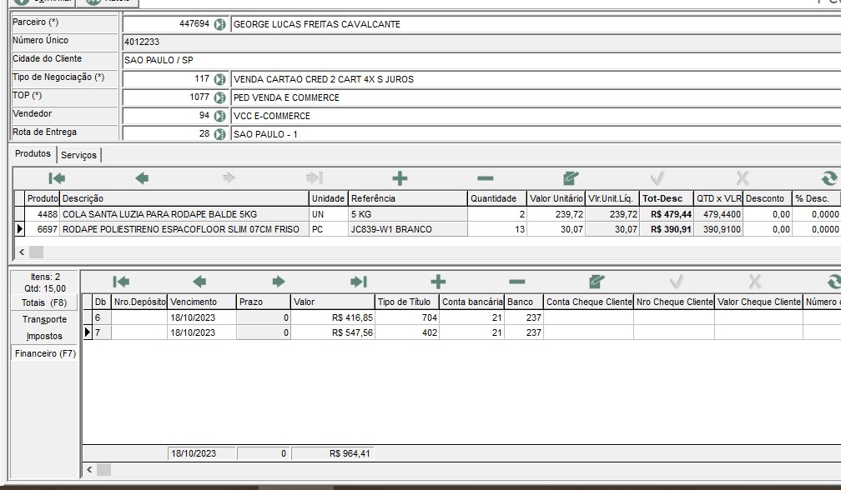The height and width of the screenshot is (490, 841).
Task: Go to next record in the financial toolbar
Action: pos(279,282)
